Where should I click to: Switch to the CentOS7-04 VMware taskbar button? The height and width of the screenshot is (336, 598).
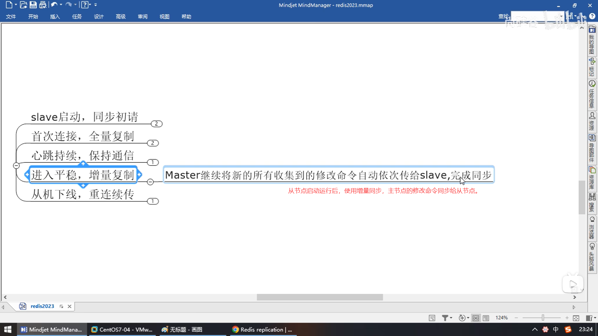tap(122, 329)
